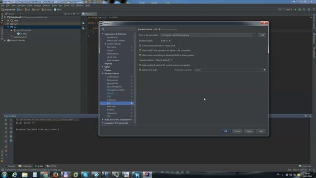
Task: Open the Edit menu
Action: click(8, 5)
